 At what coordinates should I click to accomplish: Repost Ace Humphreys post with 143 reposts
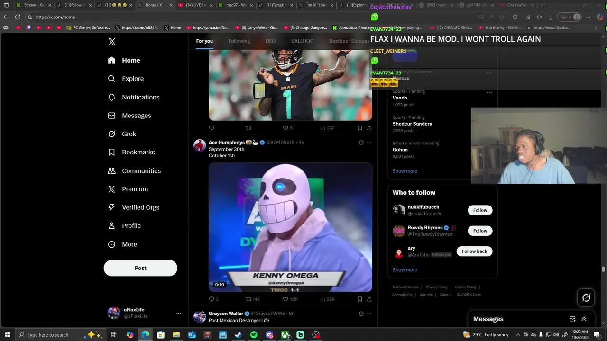252,299
